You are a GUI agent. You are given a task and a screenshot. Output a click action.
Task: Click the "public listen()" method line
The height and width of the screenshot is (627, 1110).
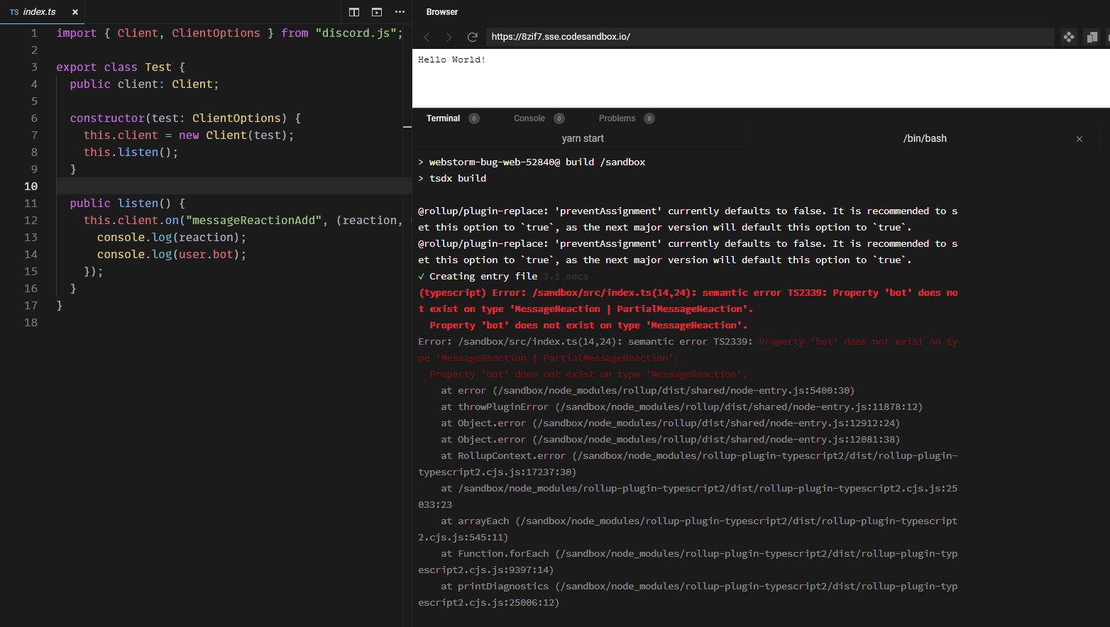[127, 204]
